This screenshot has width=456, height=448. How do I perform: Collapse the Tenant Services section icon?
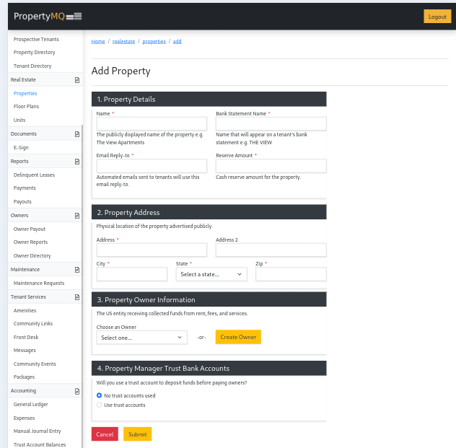(77, 297)
